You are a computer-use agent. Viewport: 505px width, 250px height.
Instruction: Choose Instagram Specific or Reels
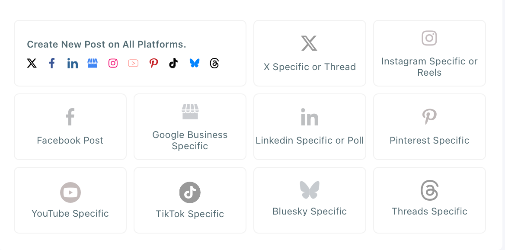click(x=429, y=53)
